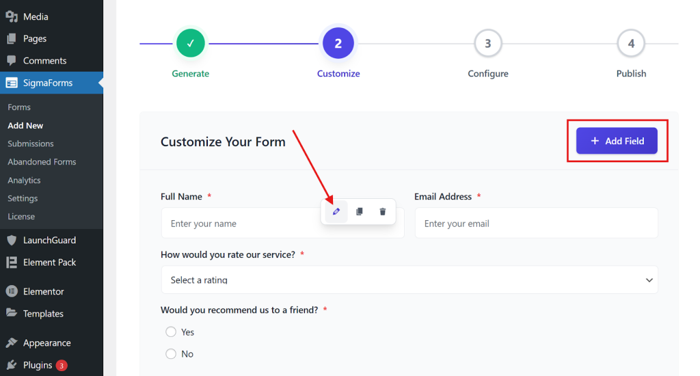Open the Templates menu label
The height and width of the screenshot is (376, 700).
(x=43, y=314)
